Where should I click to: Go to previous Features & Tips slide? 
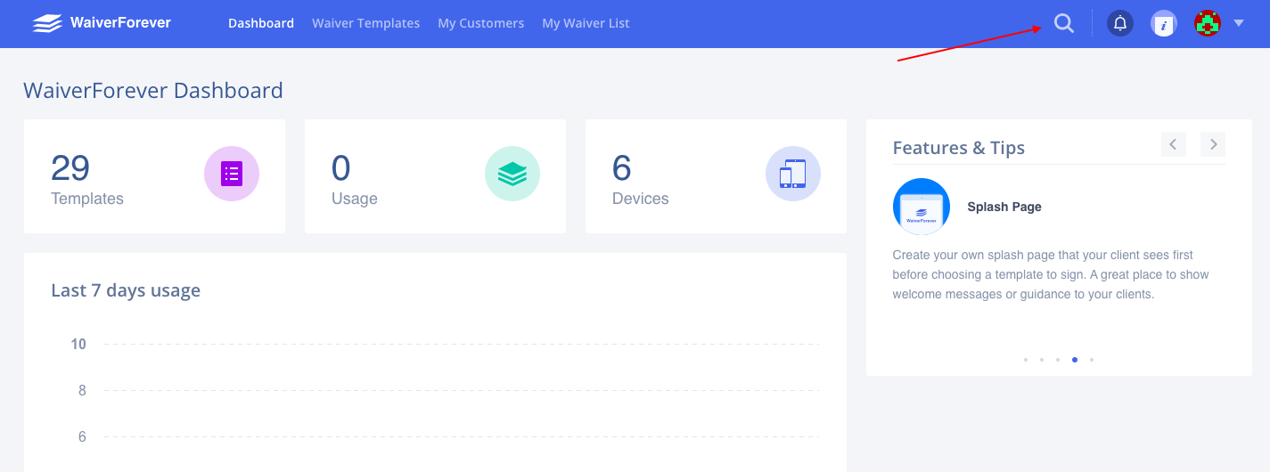tap(1174, 144)
